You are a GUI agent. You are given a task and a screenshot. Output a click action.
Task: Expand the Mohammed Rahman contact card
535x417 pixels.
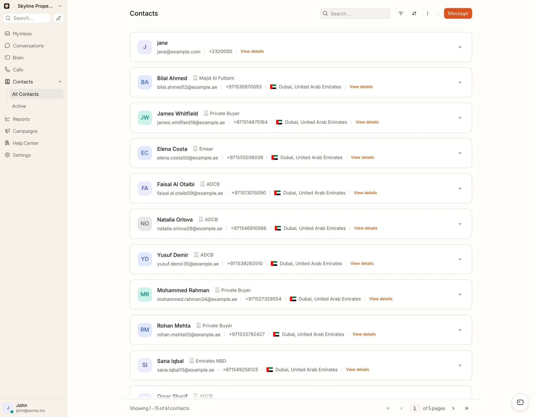(460, 294)
